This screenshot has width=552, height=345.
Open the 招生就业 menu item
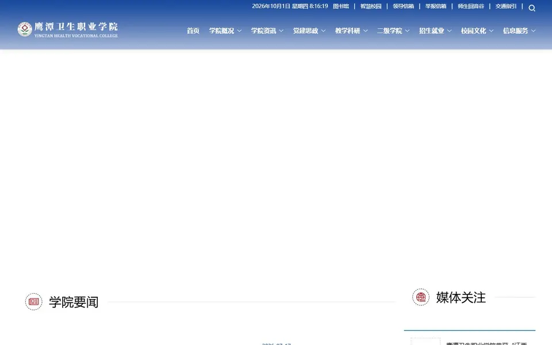[x=432, y=30]
